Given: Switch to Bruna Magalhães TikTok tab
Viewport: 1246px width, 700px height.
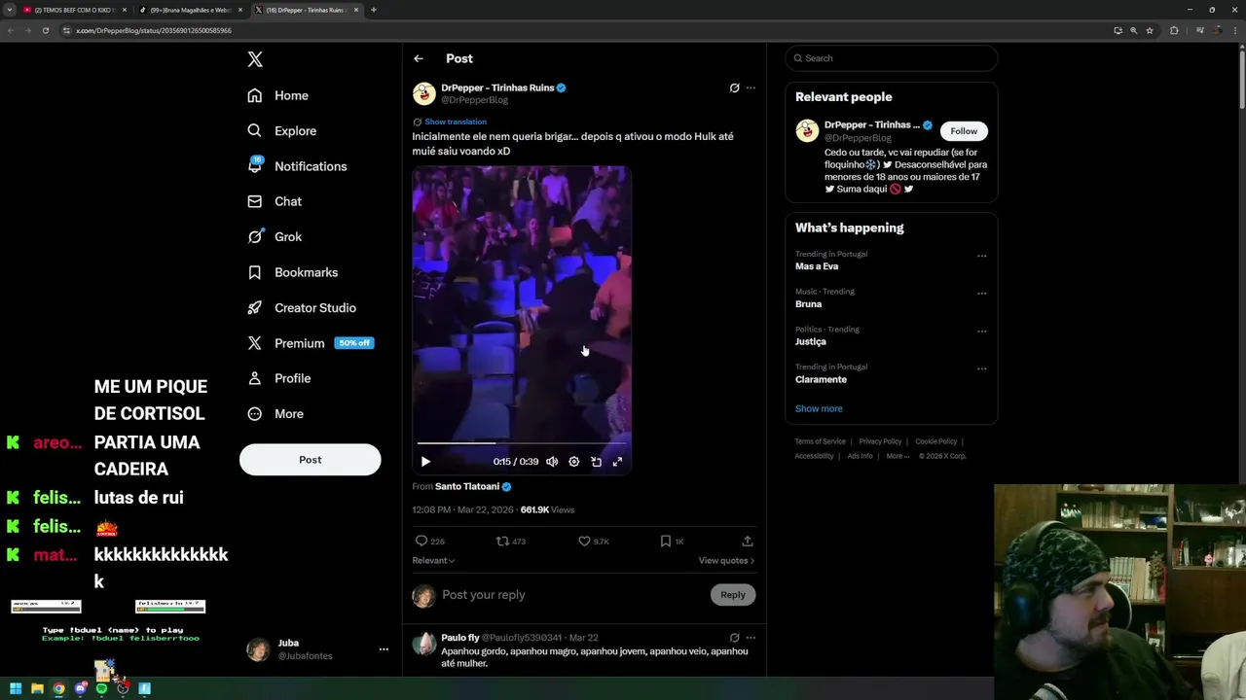Looking at the screenshot, I should coord(191,10).
